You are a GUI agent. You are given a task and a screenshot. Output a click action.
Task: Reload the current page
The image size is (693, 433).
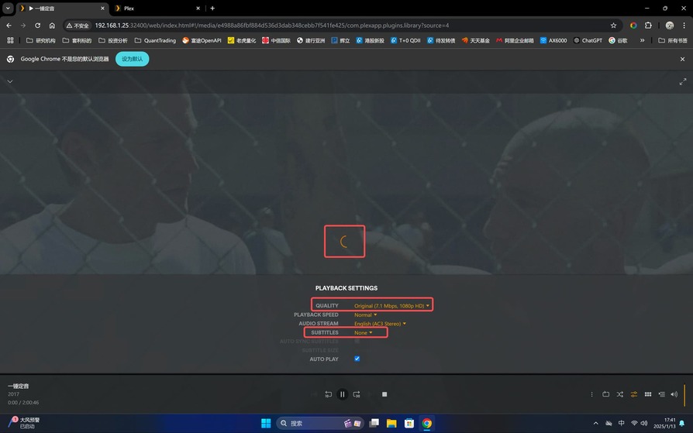tap(37, 26)
